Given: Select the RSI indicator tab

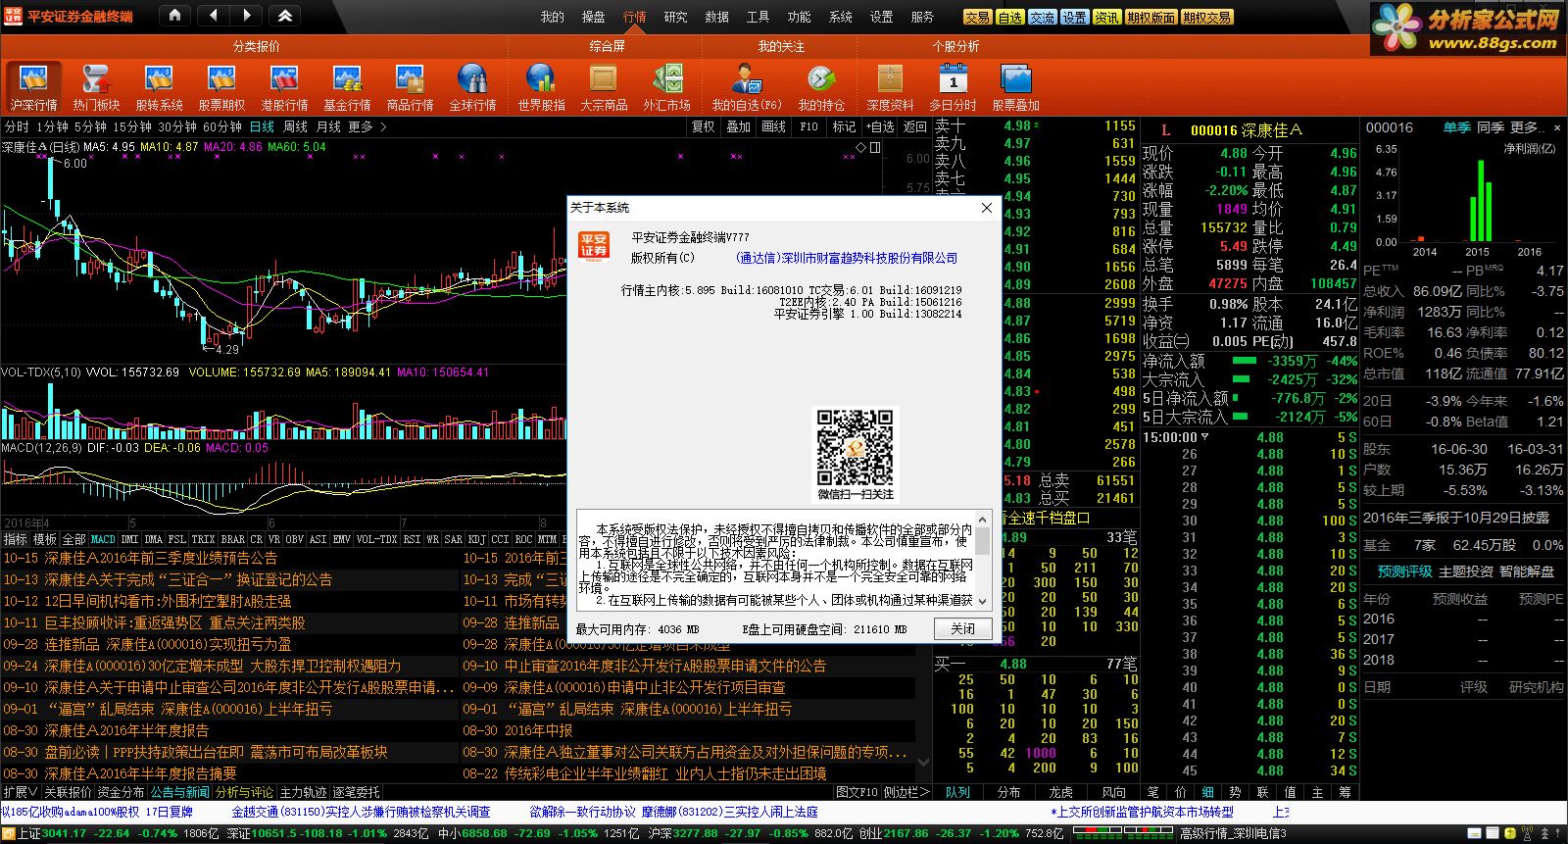Looking at the screenshot, I should (412, 539).
